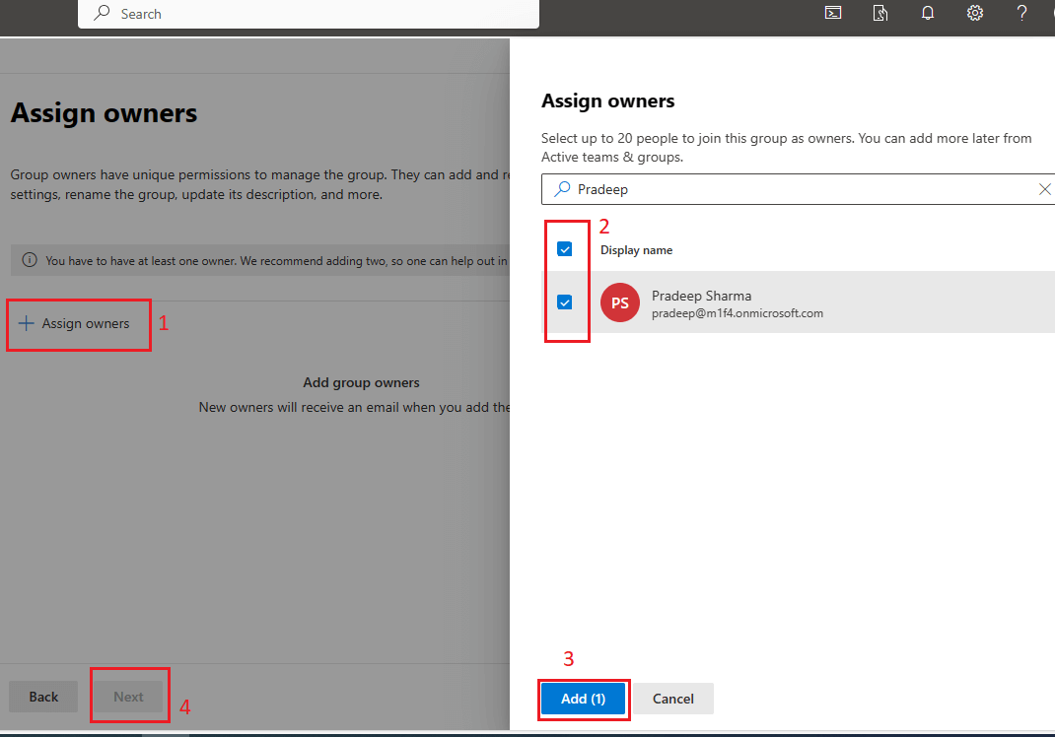Click the Next button
This screenshot has height=737, width=1055.
(x=128, y=697)
